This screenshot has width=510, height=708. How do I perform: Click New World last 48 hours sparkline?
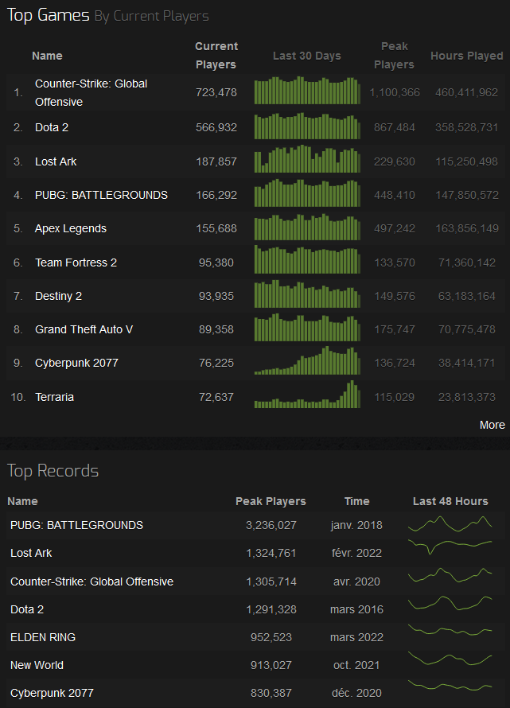(x=450, y=659)
